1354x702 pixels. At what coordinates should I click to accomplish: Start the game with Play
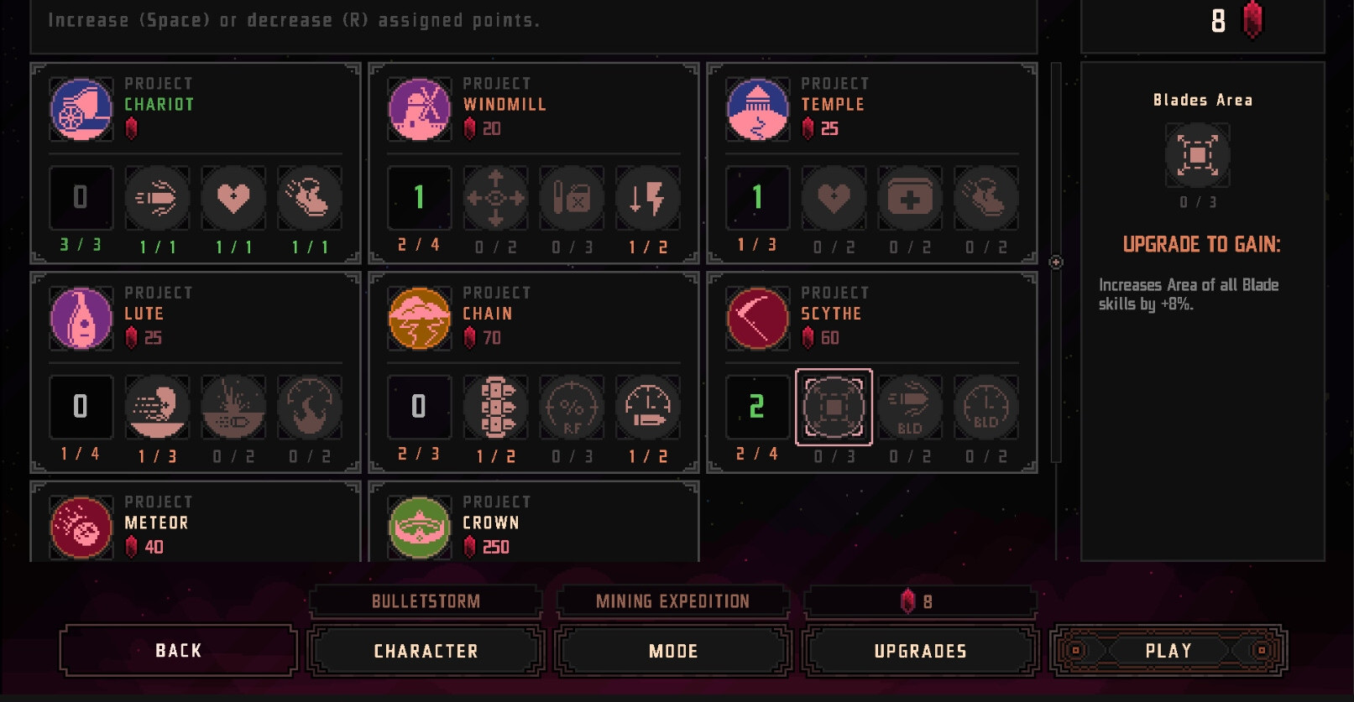tap(1168, 651)
